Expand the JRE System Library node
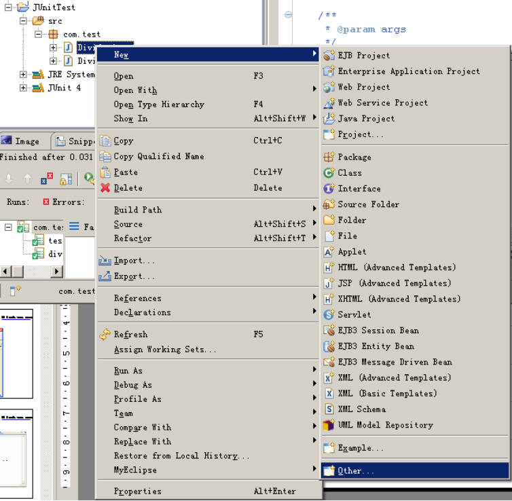The image size is (512, 501). (23, 75)
